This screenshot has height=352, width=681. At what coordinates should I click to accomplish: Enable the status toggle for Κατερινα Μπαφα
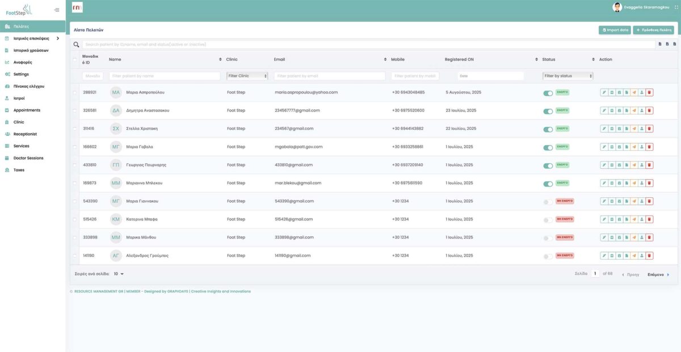[548, 220]
